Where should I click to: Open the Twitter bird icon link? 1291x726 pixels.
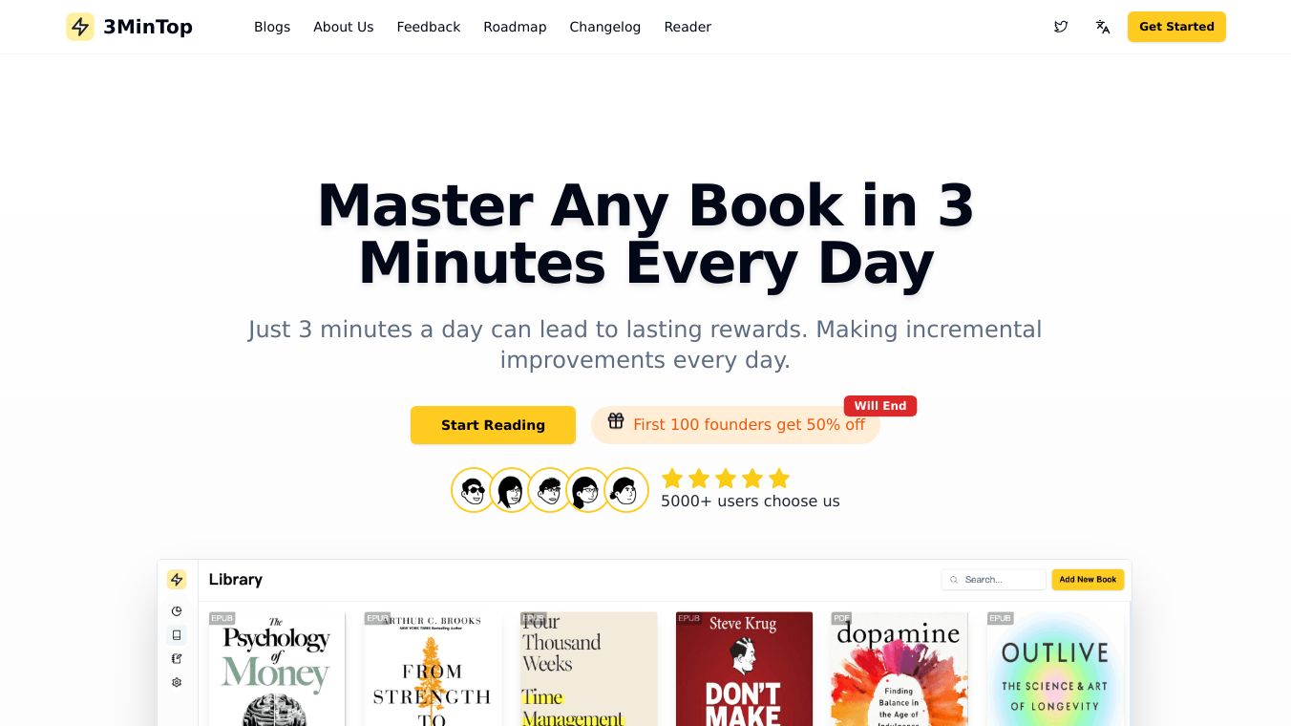pos(1061,27)
